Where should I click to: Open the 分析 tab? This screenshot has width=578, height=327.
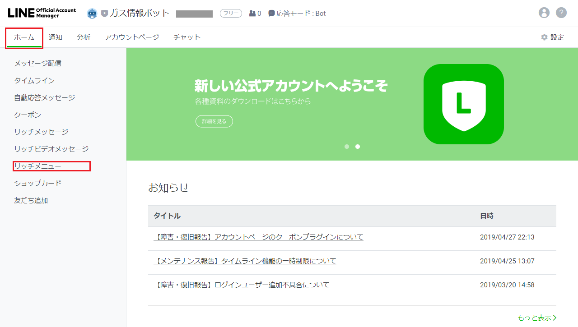(84, 37)
